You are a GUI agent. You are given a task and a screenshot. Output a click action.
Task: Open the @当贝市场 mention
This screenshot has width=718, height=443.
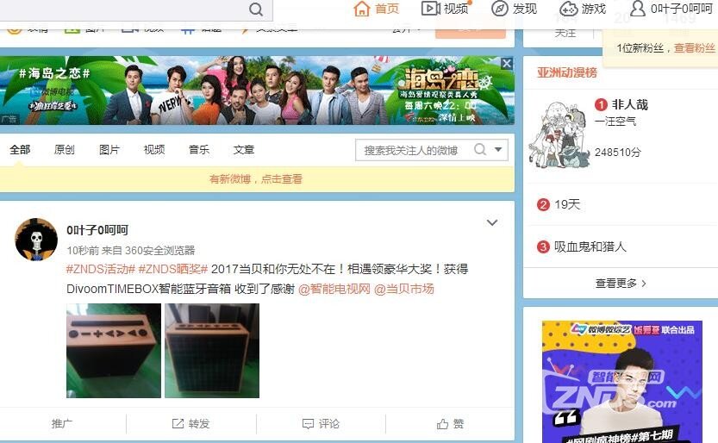tap(404, 289)
